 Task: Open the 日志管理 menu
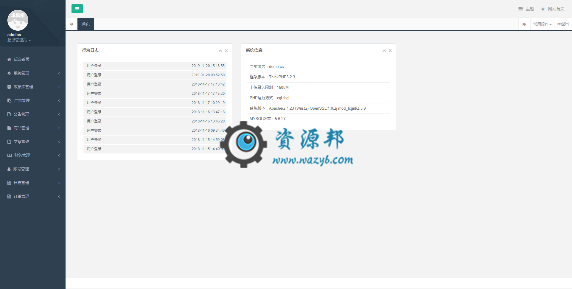tap(33, 183)
